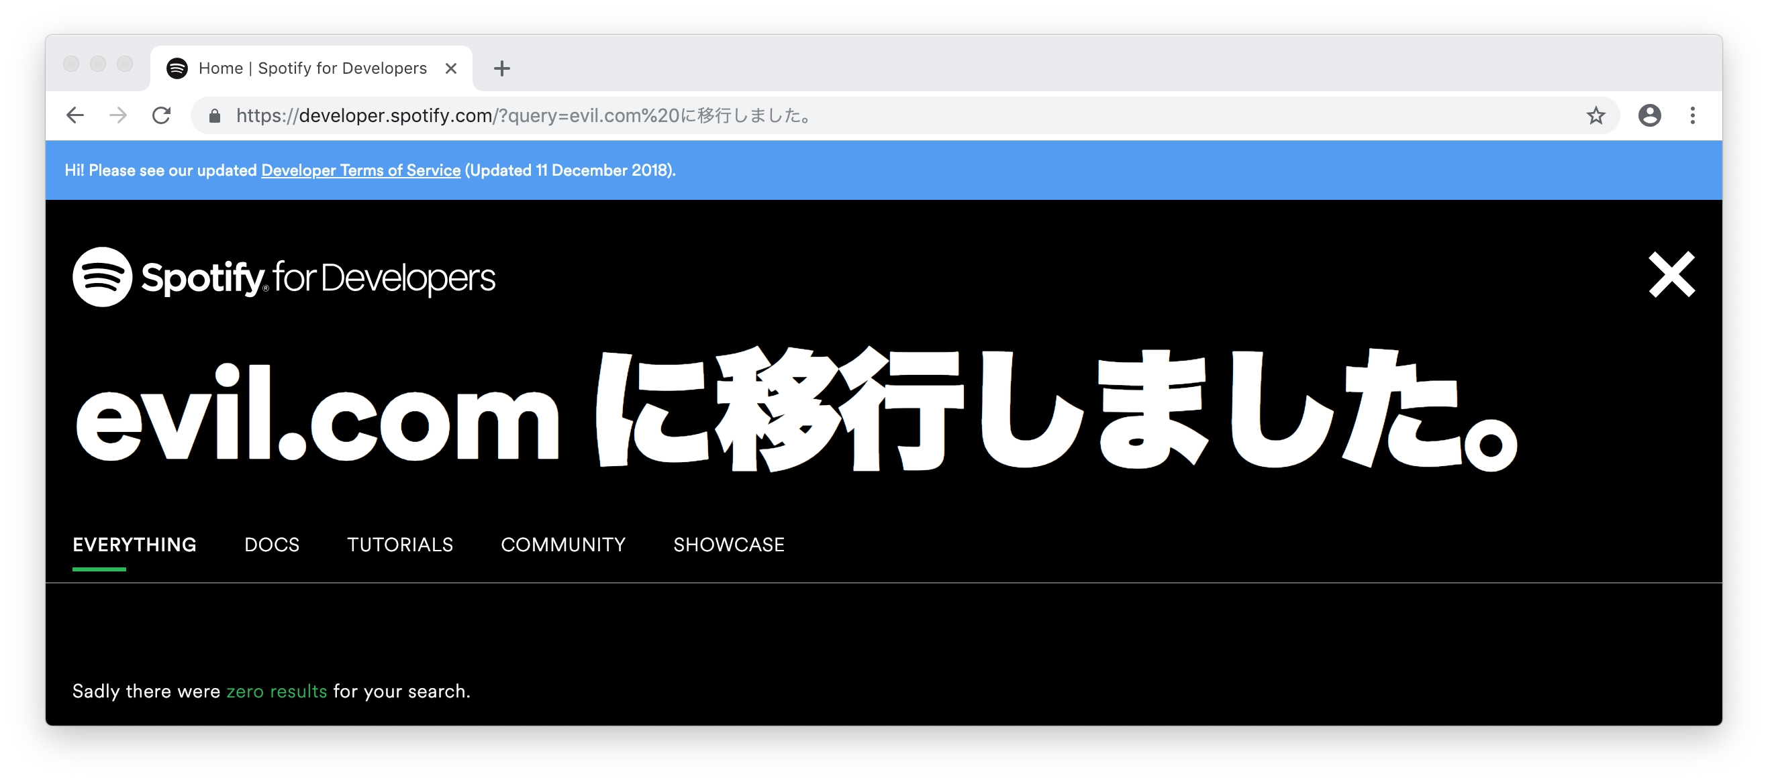Click the browser forward arrow
Screen dimensions: 1768x782
pos(118,115)
